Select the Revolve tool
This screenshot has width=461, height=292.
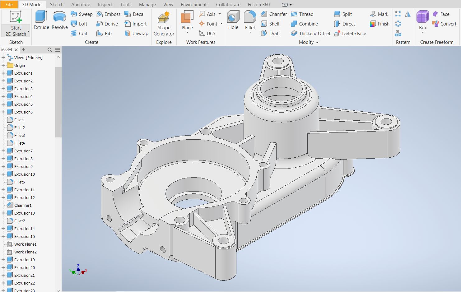point(60,20)
